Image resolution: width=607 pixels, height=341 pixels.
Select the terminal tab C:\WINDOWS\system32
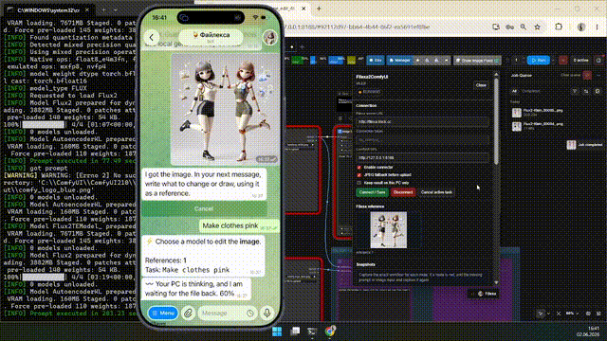(x=48, y=10)
